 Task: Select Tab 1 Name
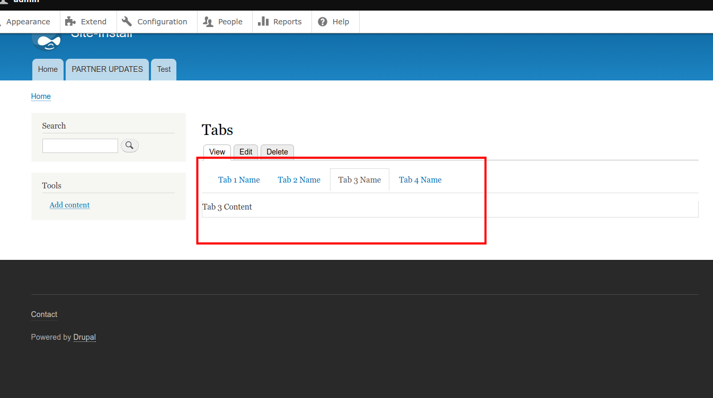(x=239, y=179)
